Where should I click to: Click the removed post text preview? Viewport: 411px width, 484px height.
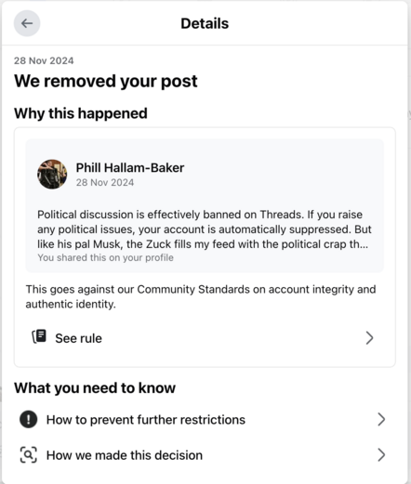(x=203, y=229)
